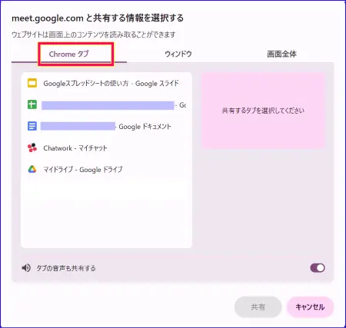Click the 共有 button
This screenshot has height=328, width=346.
[258, 307]
